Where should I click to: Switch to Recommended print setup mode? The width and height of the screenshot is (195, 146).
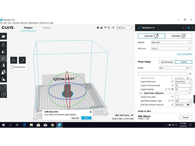pyautogui.click(x=167, y=62)
